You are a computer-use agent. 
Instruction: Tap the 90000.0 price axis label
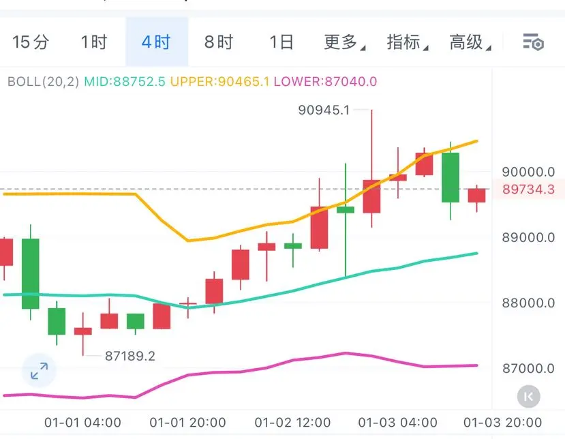pos(528,172)
